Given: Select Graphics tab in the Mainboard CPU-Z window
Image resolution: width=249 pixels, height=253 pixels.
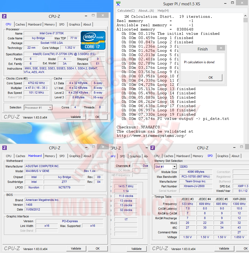Looking at the screenshot, I should pos(75,156).
